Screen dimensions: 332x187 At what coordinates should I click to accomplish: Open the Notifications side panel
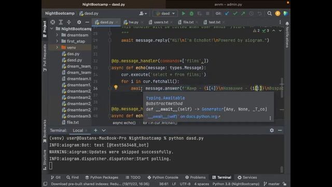tap(287, 34)
